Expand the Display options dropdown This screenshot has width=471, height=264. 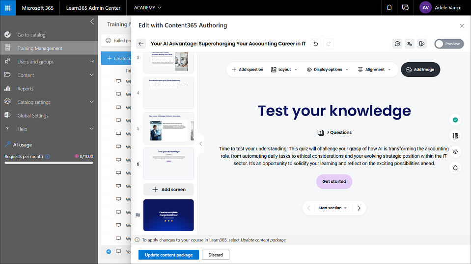tap(328, 70)
